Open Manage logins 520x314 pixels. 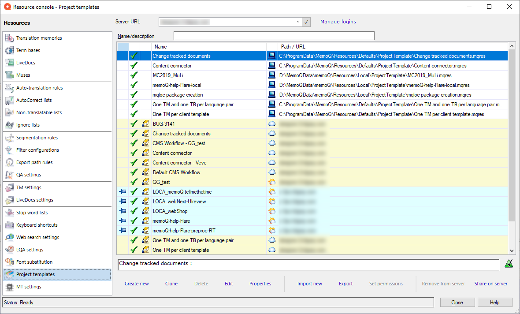(338, 22)
